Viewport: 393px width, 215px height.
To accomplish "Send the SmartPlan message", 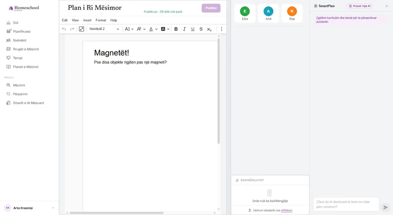I will click(x=386, y=207).
